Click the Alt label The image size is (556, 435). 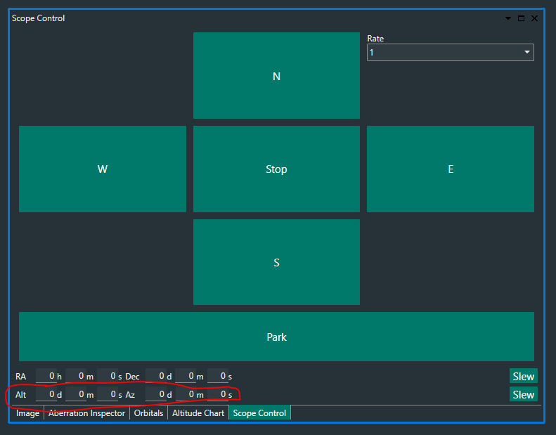pos(20,394)
